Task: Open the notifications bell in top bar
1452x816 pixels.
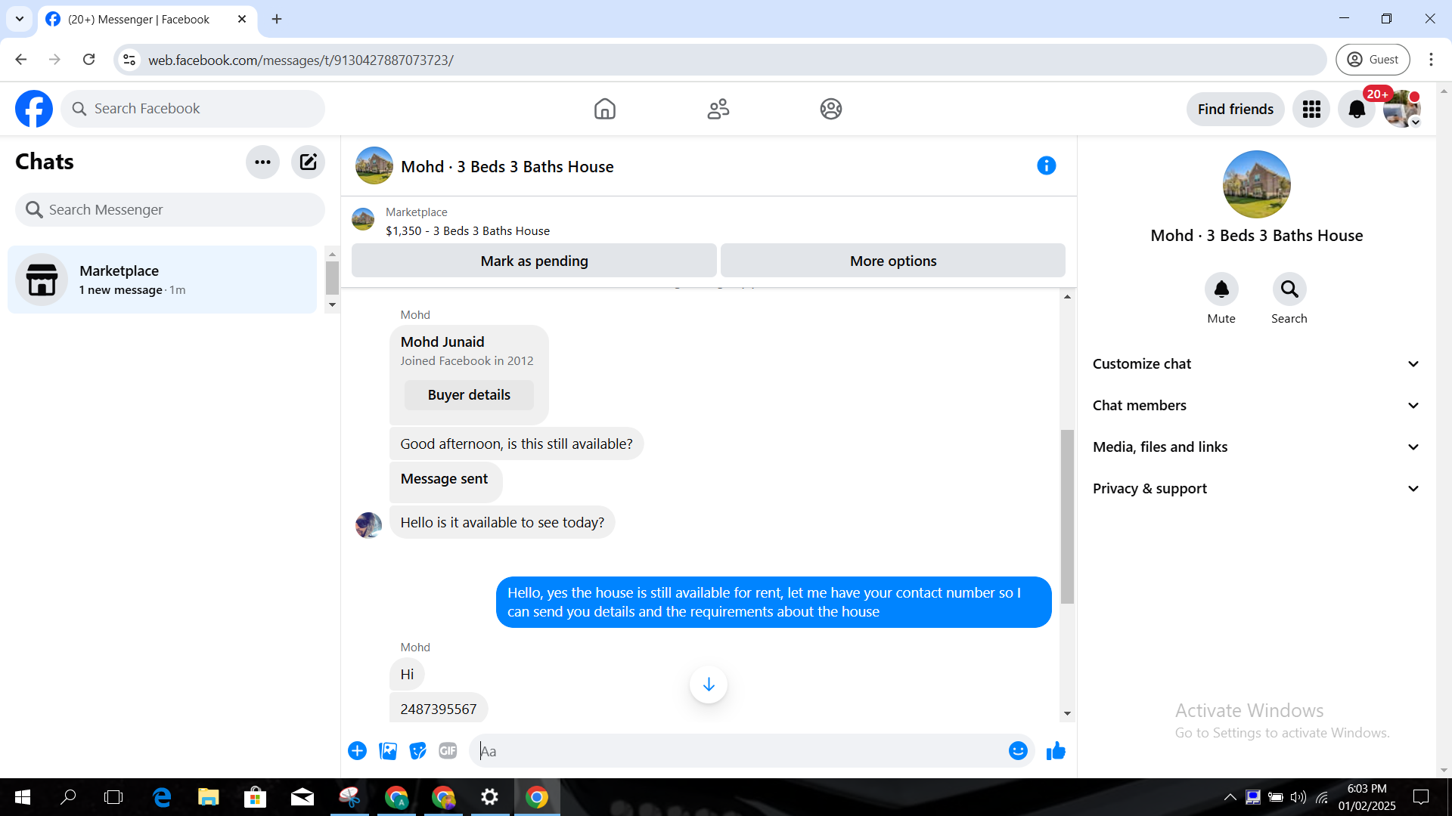Action: (1357, 110)
